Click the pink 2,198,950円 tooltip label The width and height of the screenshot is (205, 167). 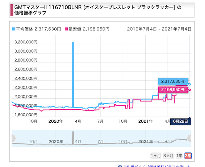pos(172,90)
